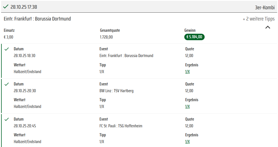Click the Gesamtquote value 1.728,00

[x=106, y=37]
